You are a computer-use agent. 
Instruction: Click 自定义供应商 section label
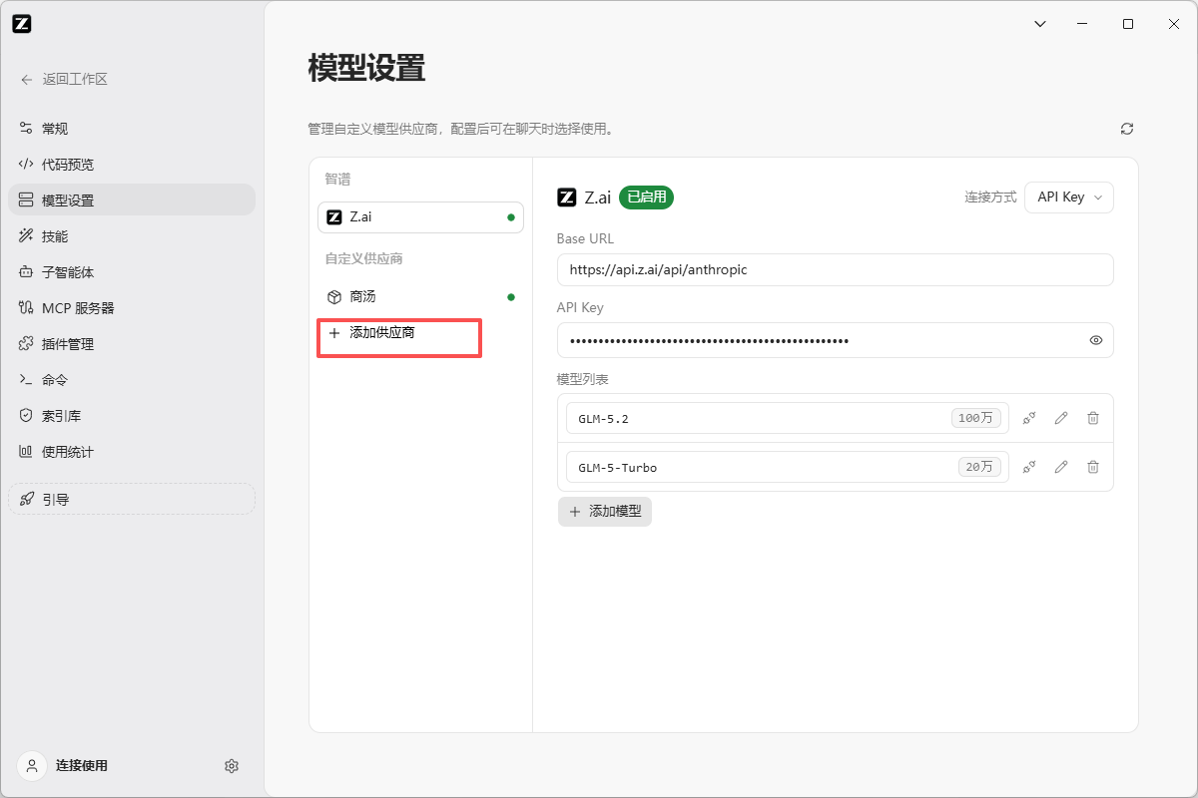coord(363,258)
